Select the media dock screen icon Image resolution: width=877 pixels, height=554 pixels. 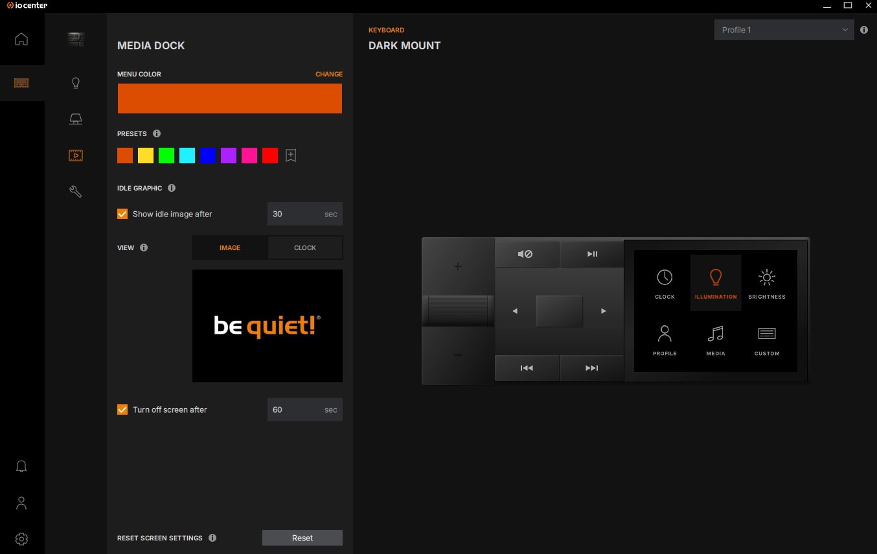click(x=76, y=156)
